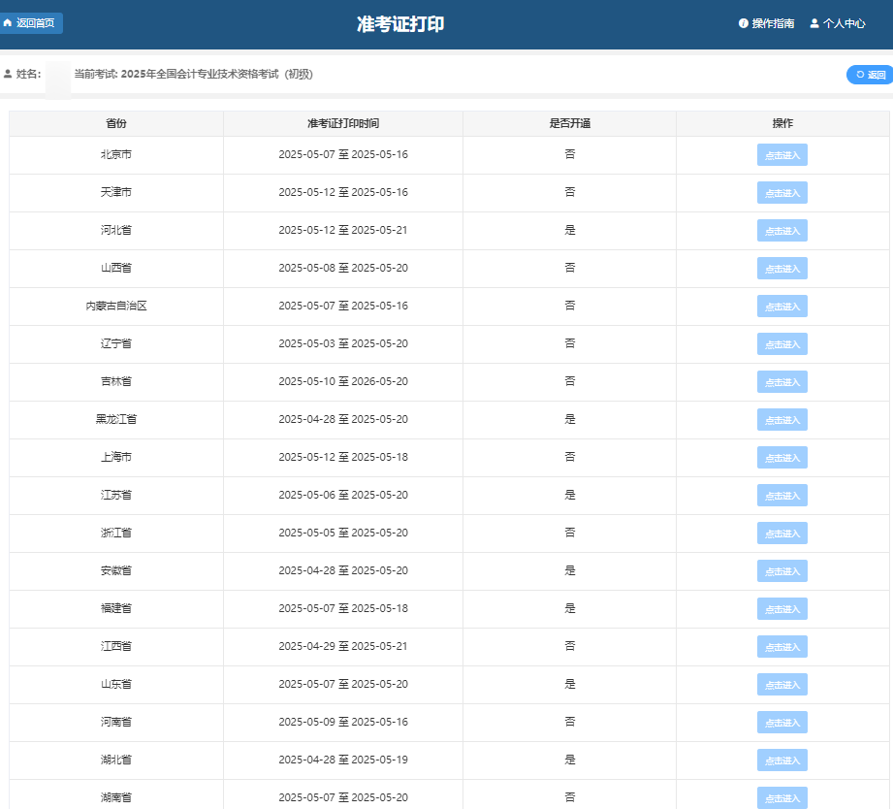Select 点击进入 for 内蒙古自治区

tap(781, 307)
